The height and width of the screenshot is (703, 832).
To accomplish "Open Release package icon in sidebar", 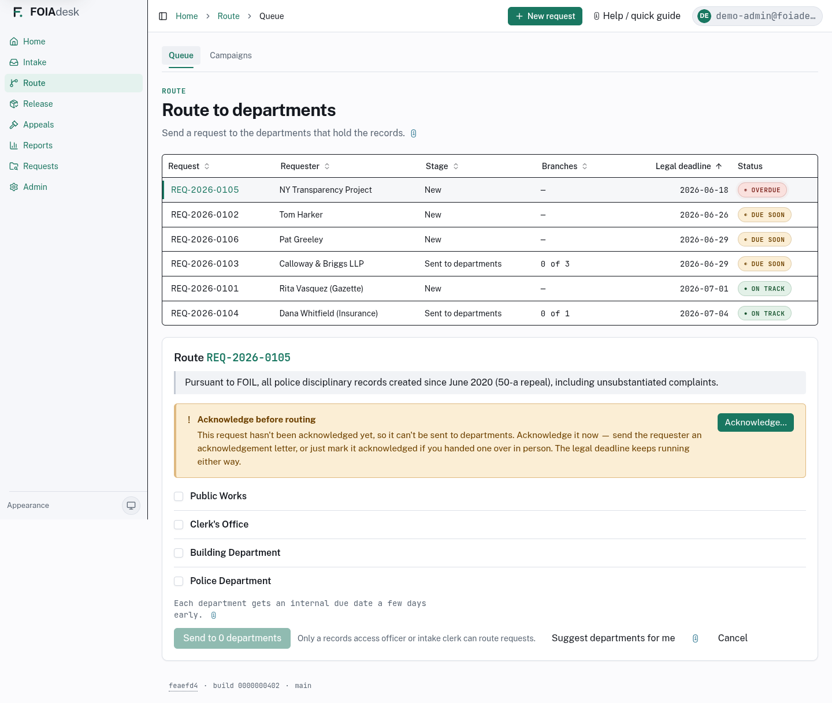I will click(x=14, y=104).
